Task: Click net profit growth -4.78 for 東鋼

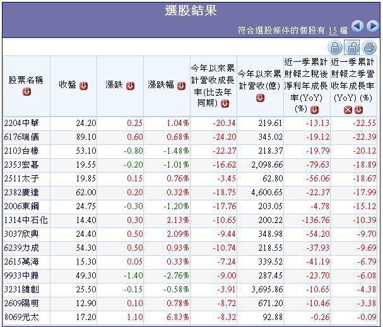Action: (x=320, y=206)
